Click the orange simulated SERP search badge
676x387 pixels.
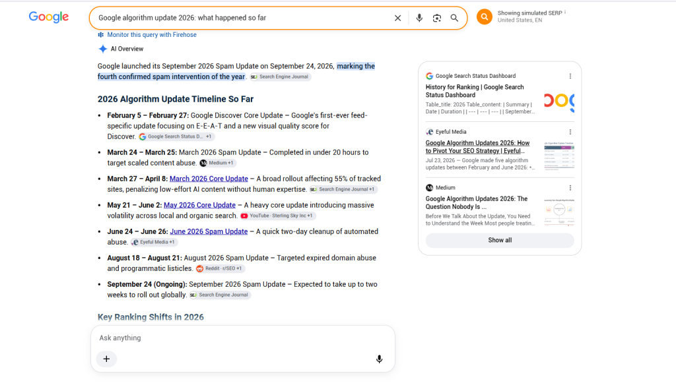click(484, 16)
